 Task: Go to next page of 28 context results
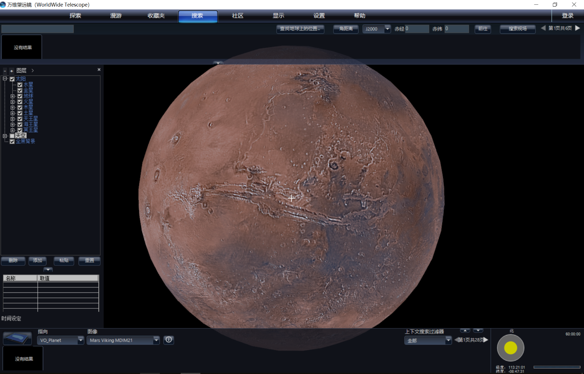coord(486,340)
